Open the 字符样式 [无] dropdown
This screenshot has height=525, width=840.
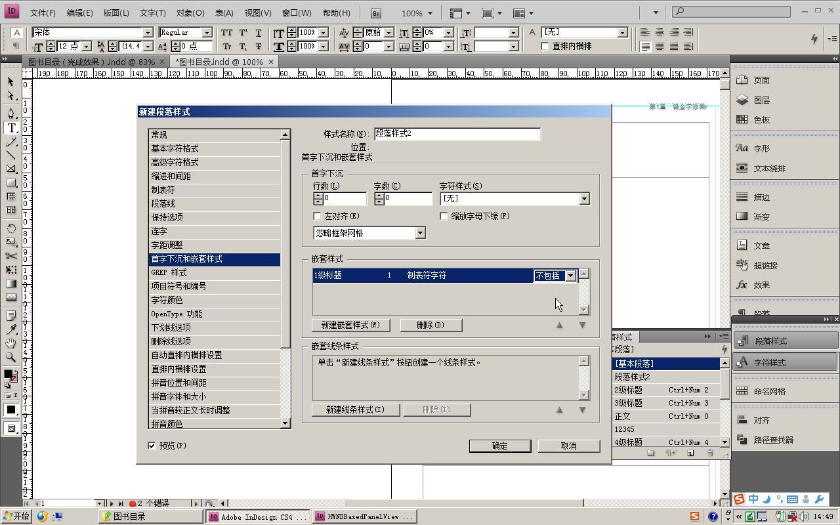coord(583,198)
